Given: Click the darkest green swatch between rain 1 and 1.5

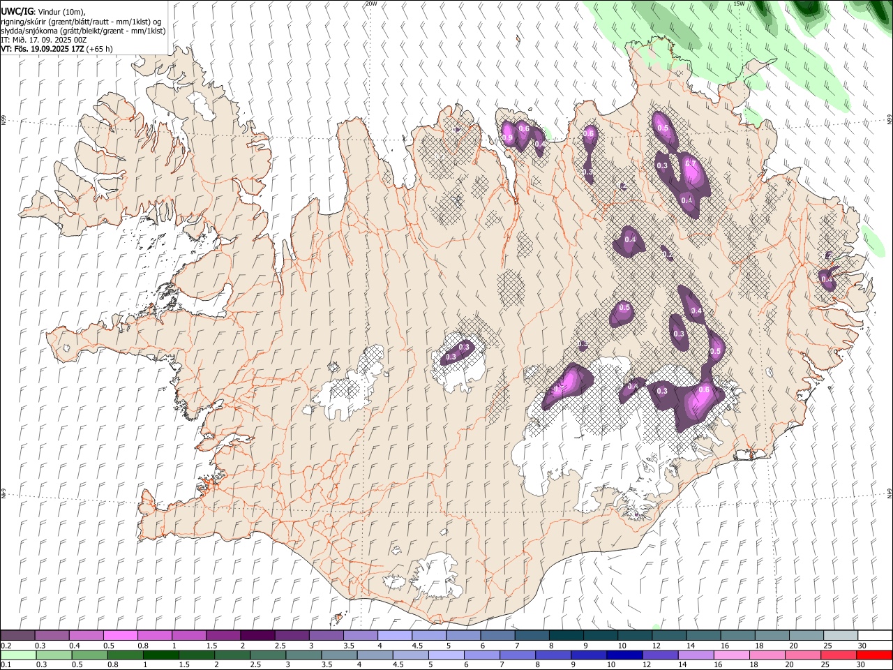Looking at the screenshot, I should 161,655.
